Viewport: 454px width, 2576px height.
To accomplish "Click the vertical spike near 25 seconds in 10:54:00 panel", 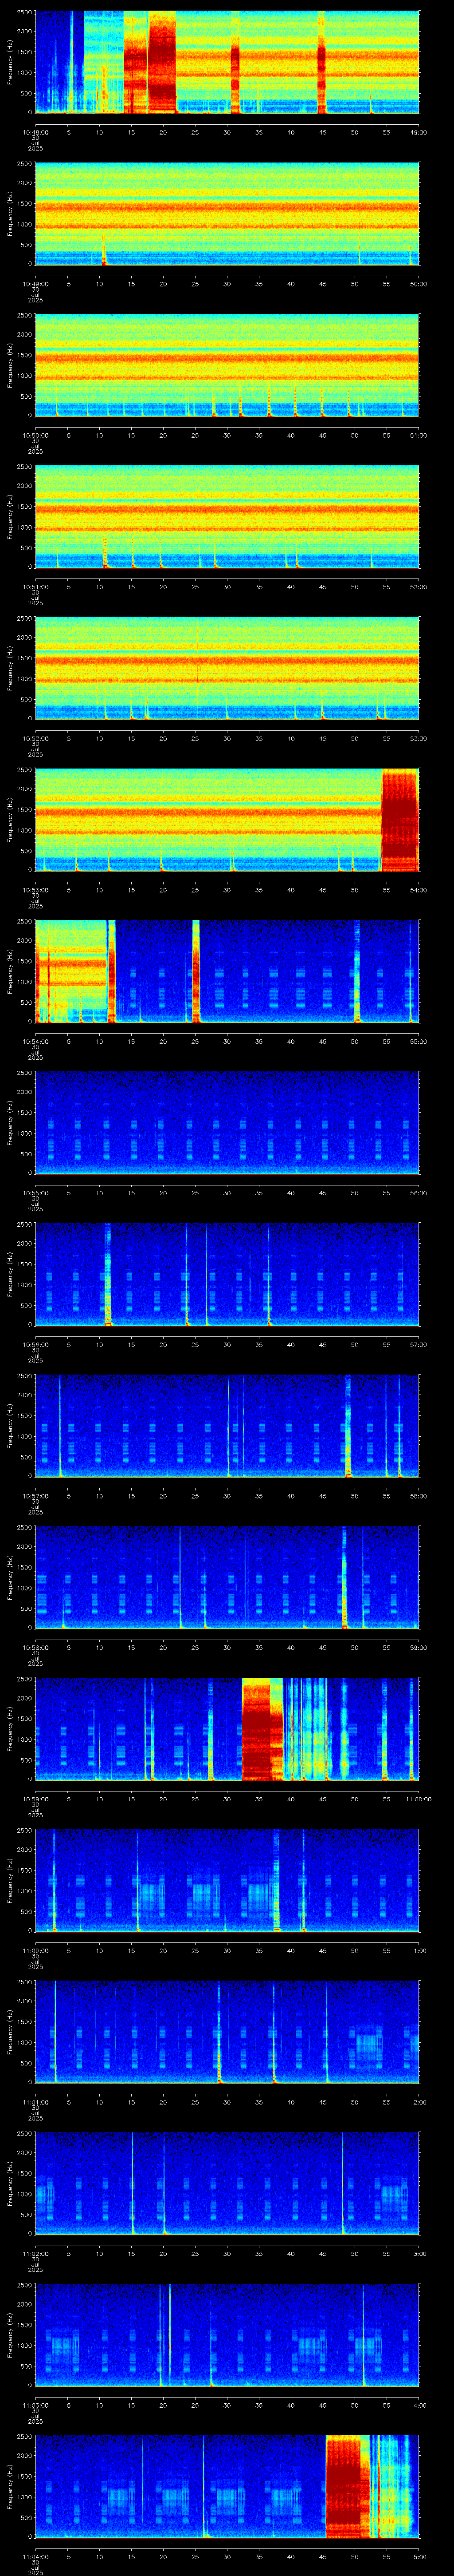I will (196, 972).
